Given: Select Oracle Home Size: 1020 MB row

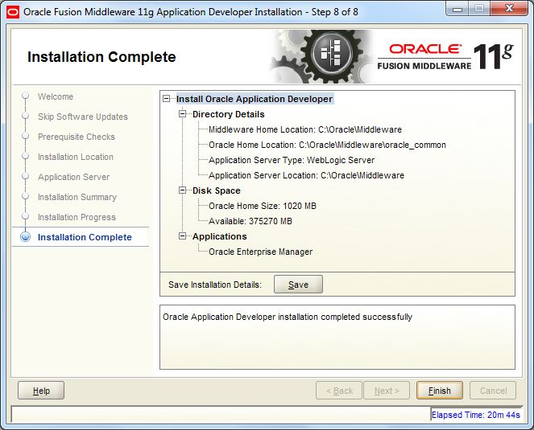Looking at the screenshot, I should (x=263, y=206).
